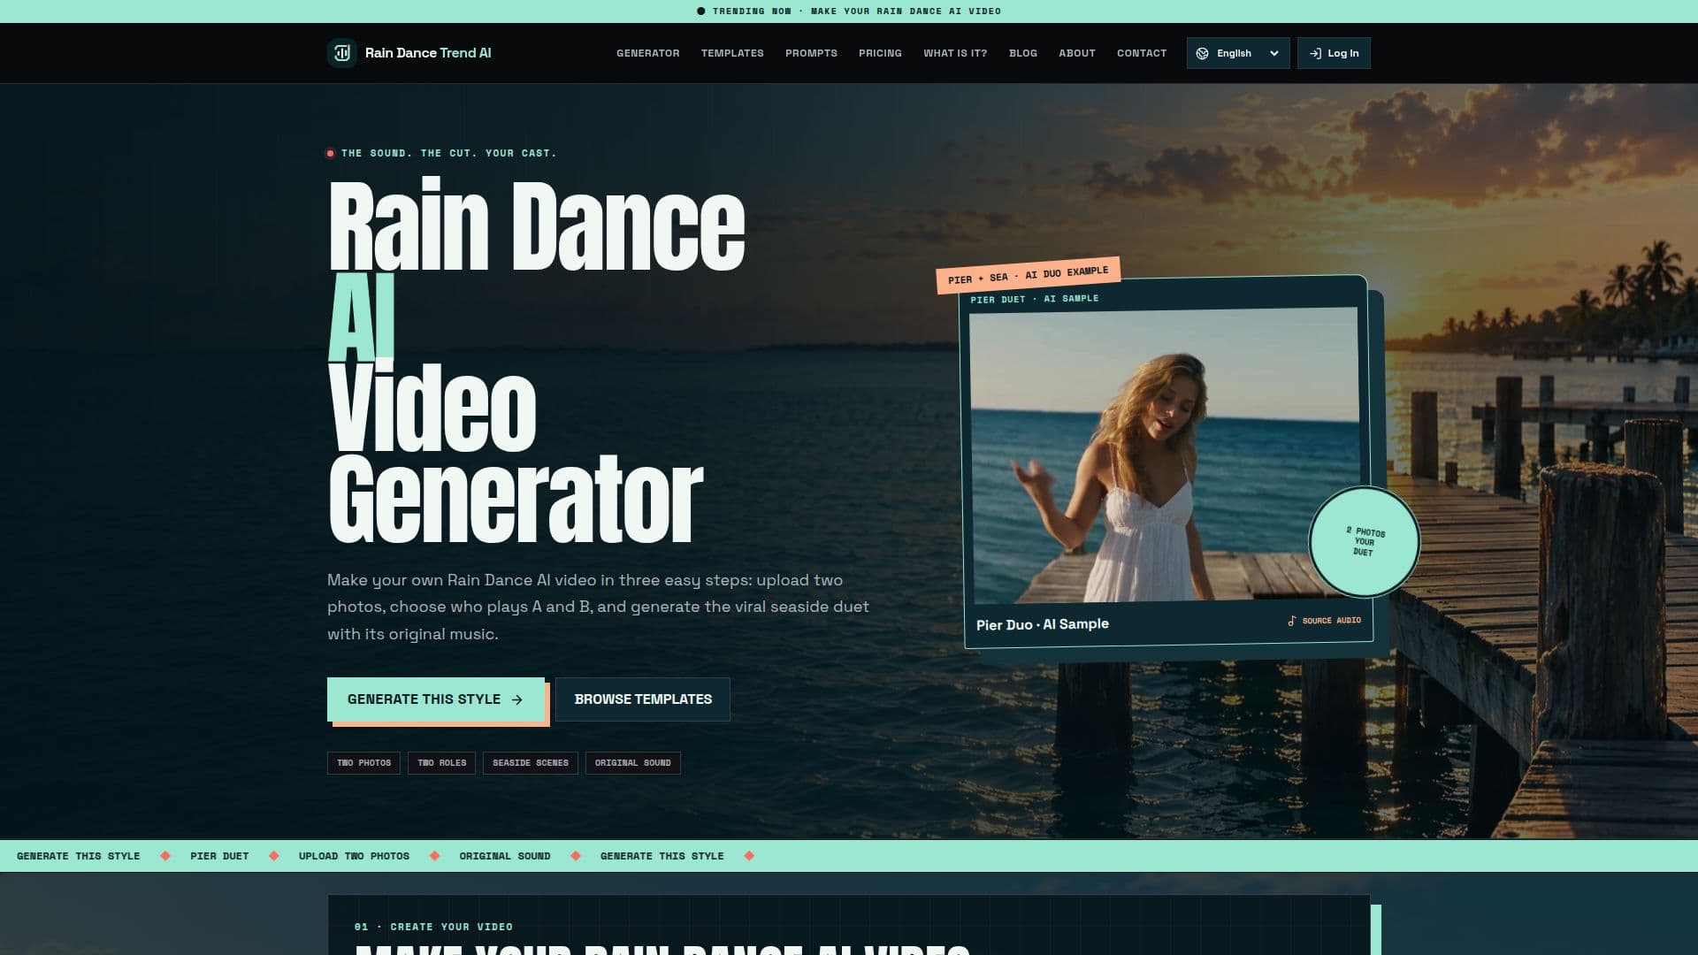Open the Prompts nav item
Viewport: 1698px width, 955px height.
(811, 53)
